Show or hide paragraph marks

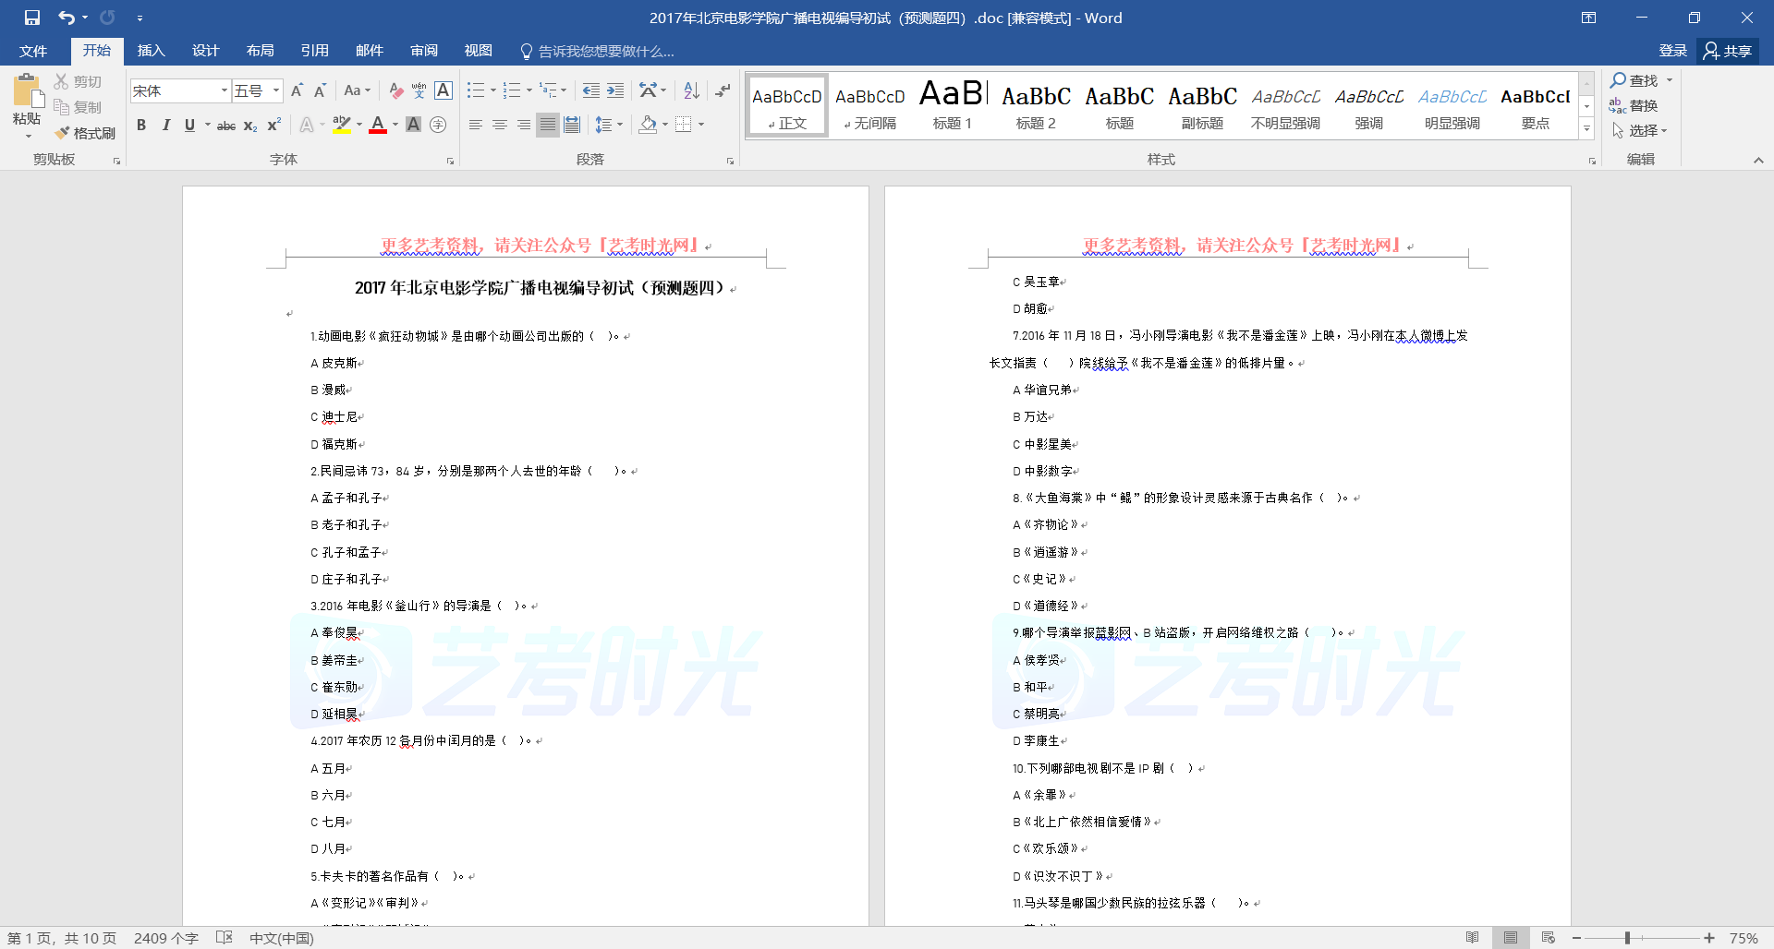pyautogui.click(x=723, y=90)
